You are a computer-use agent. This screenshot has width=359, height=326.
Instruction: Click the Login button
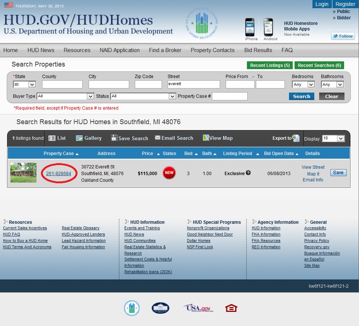[322, 4]
